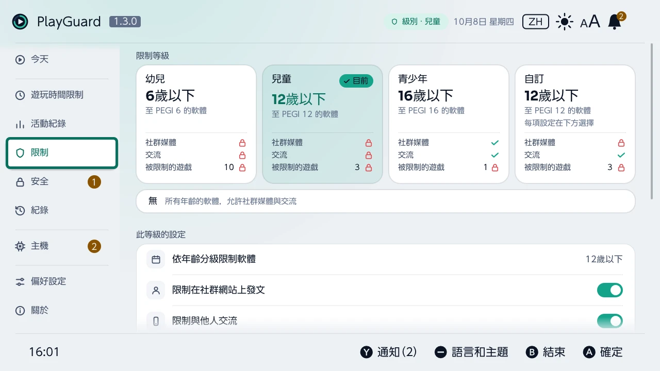Click 交流 checkmark in 青少年 card

[x=495, y=155]
